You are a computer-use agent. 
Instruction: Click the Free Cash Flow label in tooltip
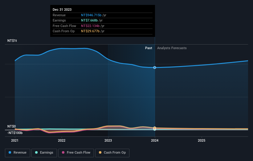pos(64,26)
